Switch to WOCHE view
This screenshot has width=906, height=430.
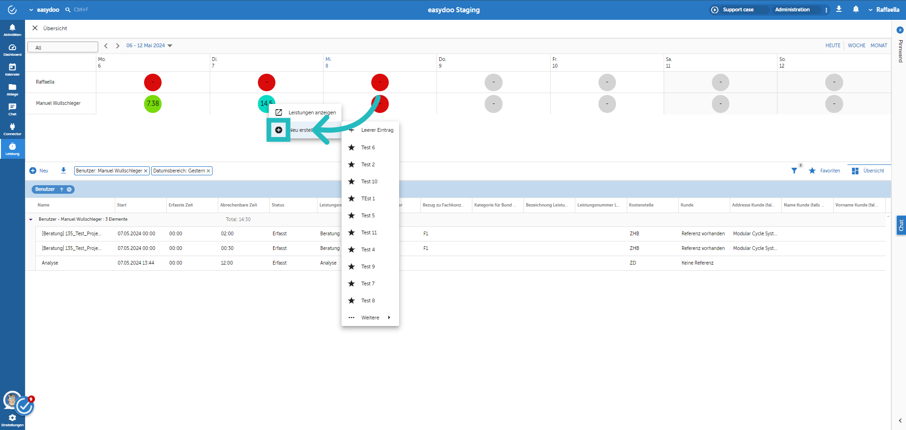(856, 46)
